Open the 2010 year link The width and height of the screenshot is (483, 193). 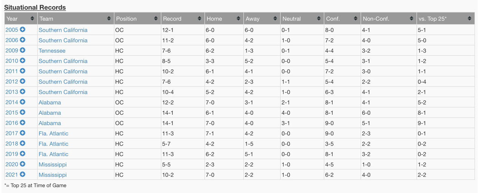tap(12, 61)
